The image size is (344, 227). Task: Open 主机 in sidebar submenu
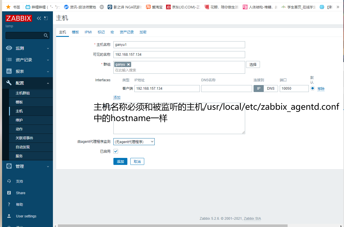click(x=31, y=111)
